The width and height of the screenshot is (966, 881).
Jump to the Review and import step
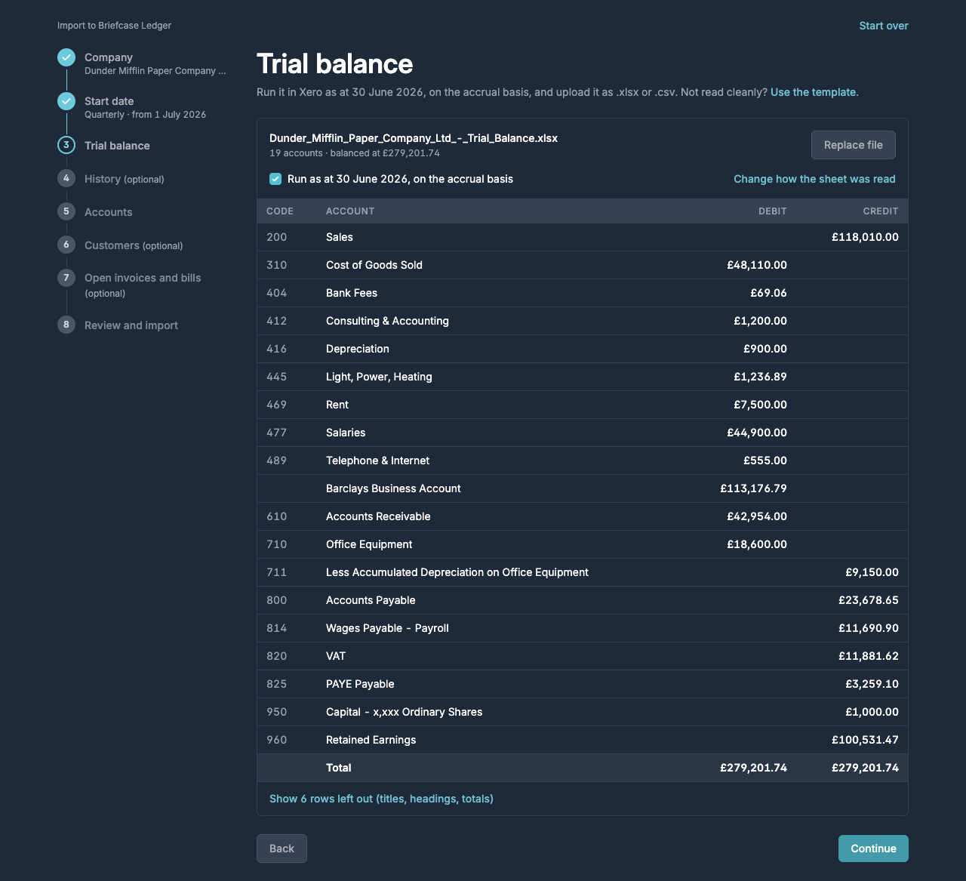tap(131, 325)
